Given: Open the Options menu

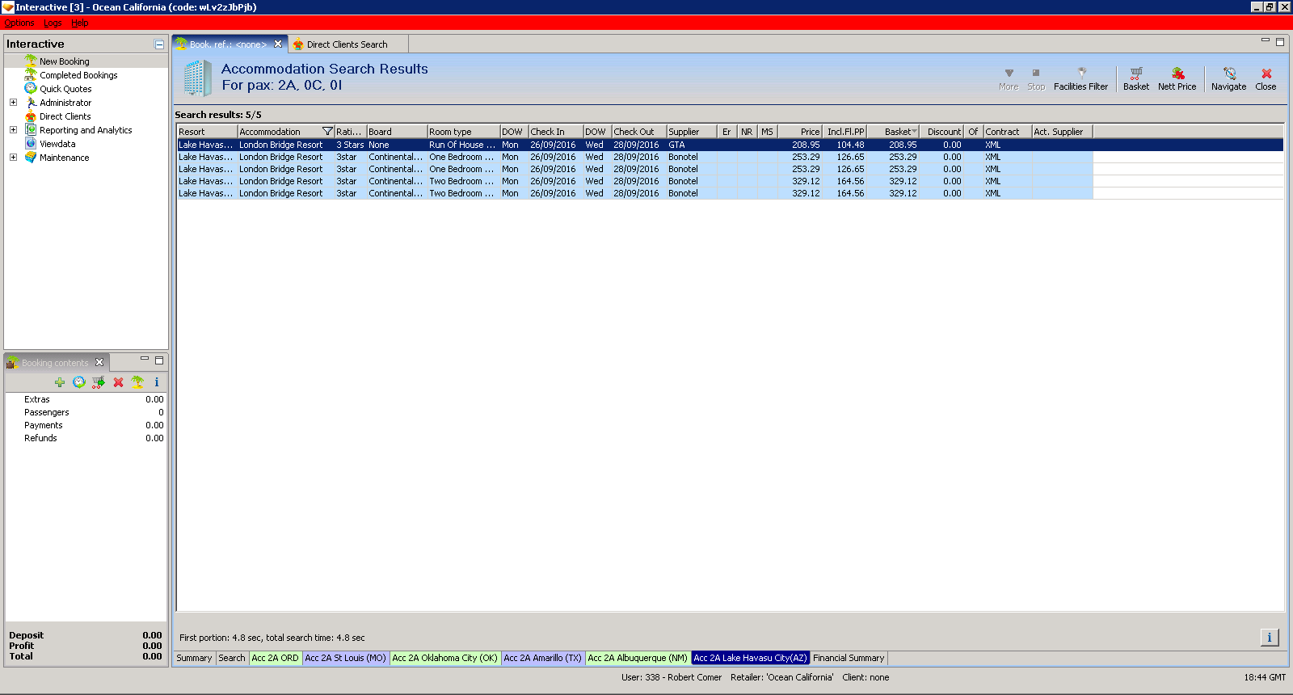Looking at the screenshot, I should coord(19,23).
